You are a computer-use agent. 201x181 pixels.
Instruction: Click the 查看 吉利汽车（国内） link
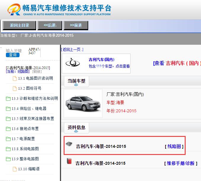click(177, 63)
